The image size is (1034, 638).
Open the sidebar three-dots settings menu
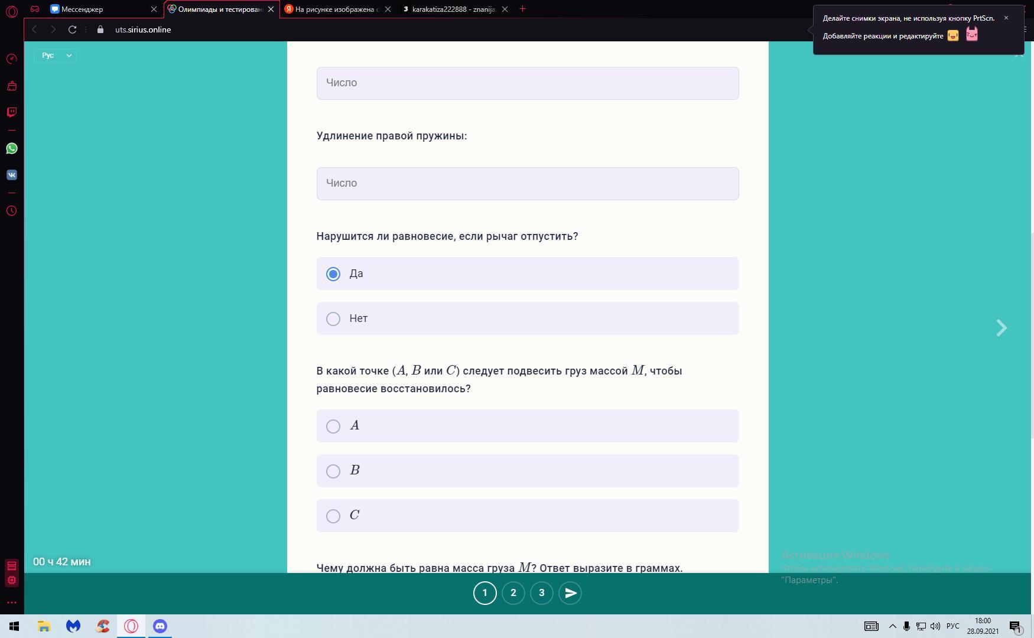(x=12, y=603)
